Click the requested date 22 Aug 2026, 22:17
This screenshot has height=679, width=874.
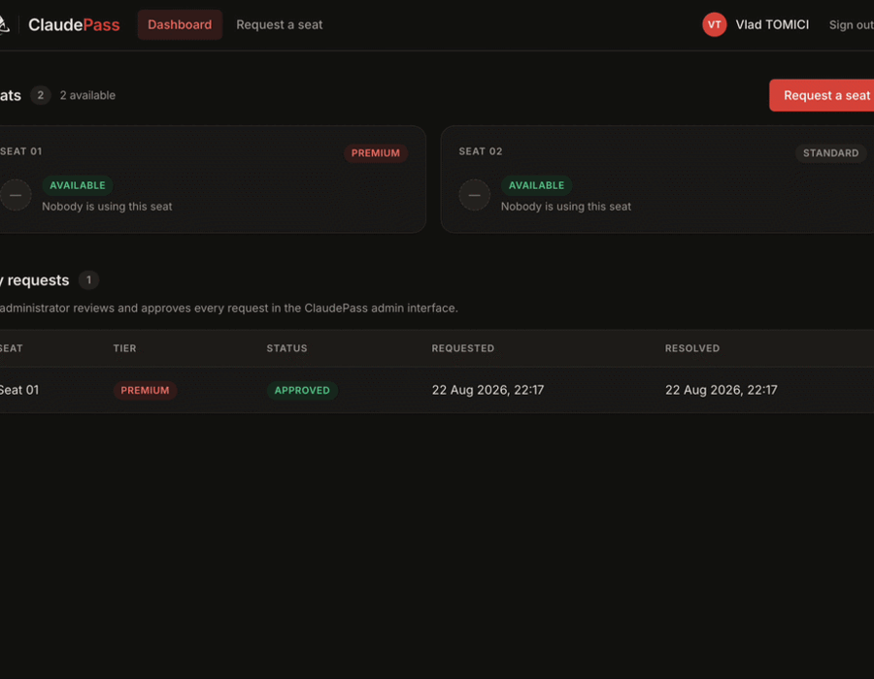(487, 390)
